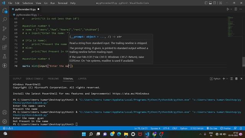
Task: Switch to the OUTPUT panel tab
Action: pos(17,79)
